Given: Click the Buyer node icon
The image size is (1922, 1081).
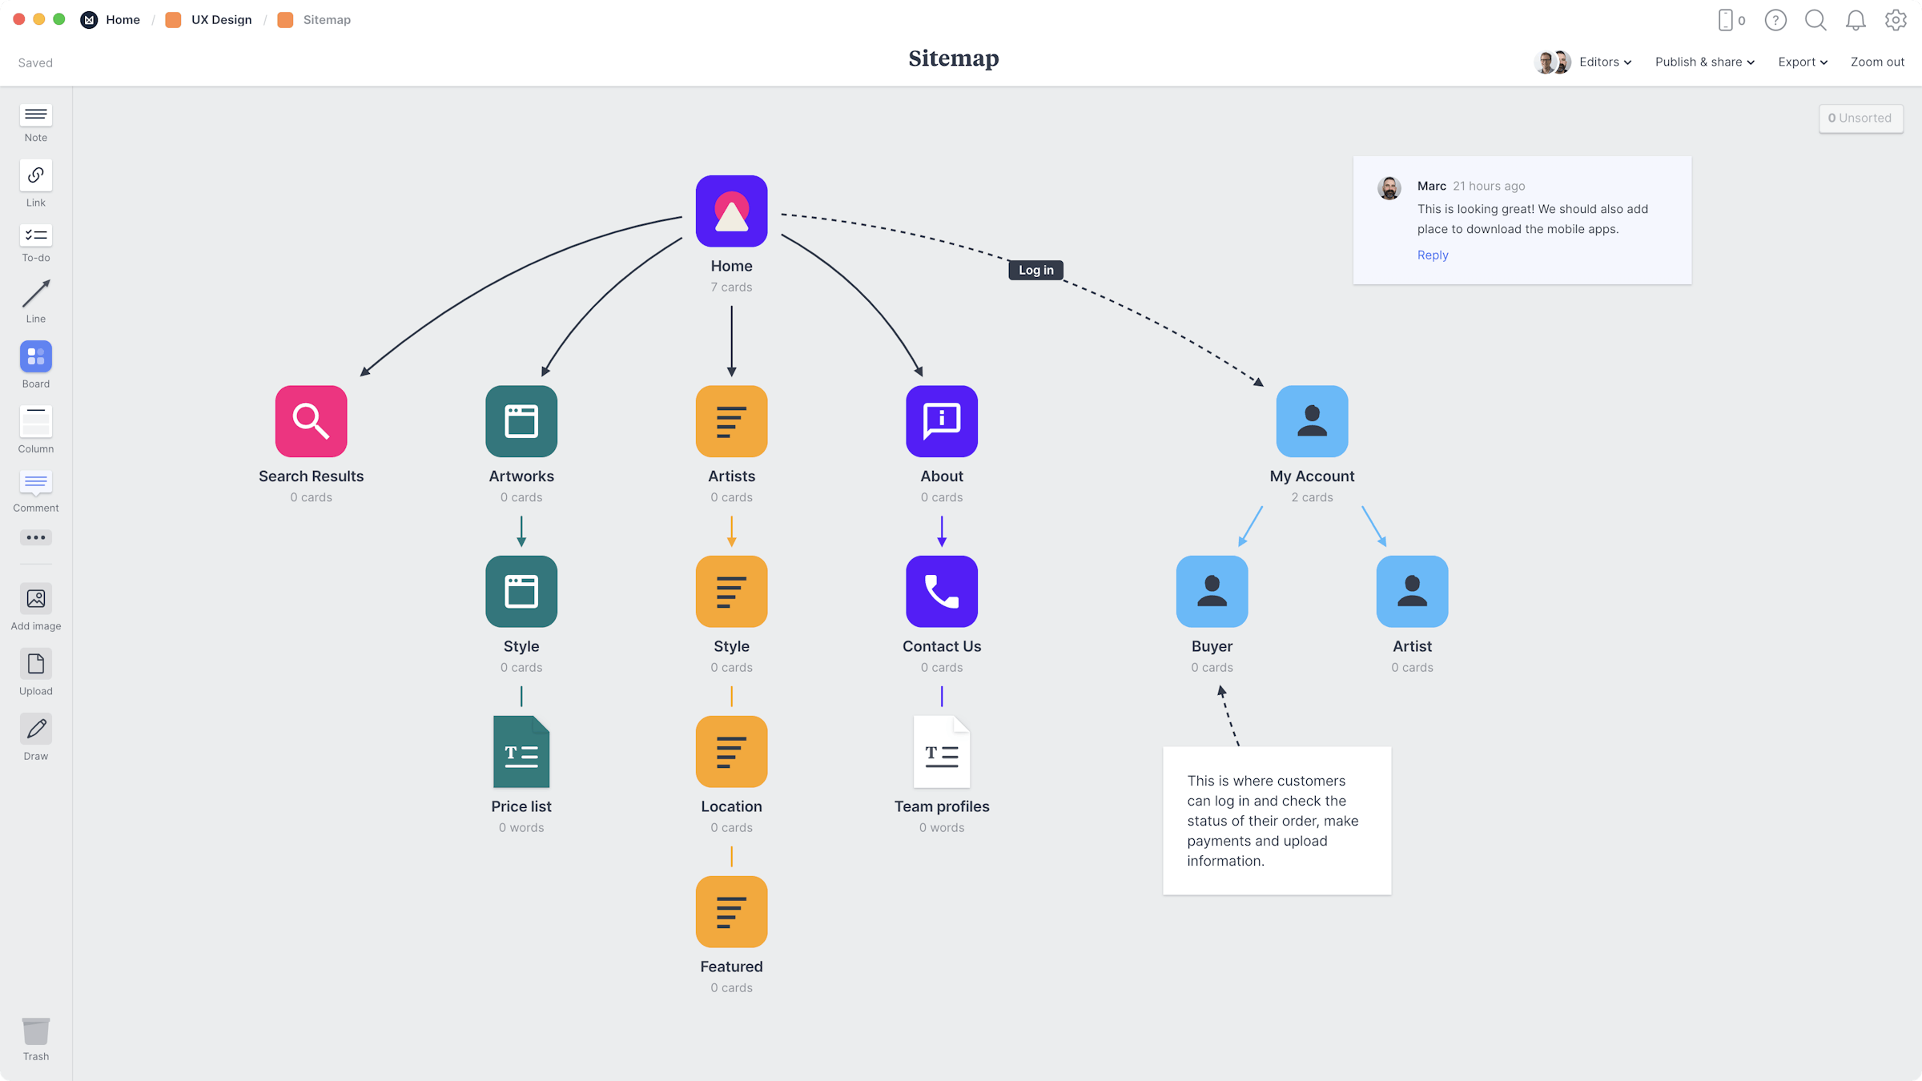Looking at the screenshot, I should click(x=1212, y=591).
